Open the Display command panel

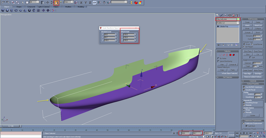tap(233, 15)
